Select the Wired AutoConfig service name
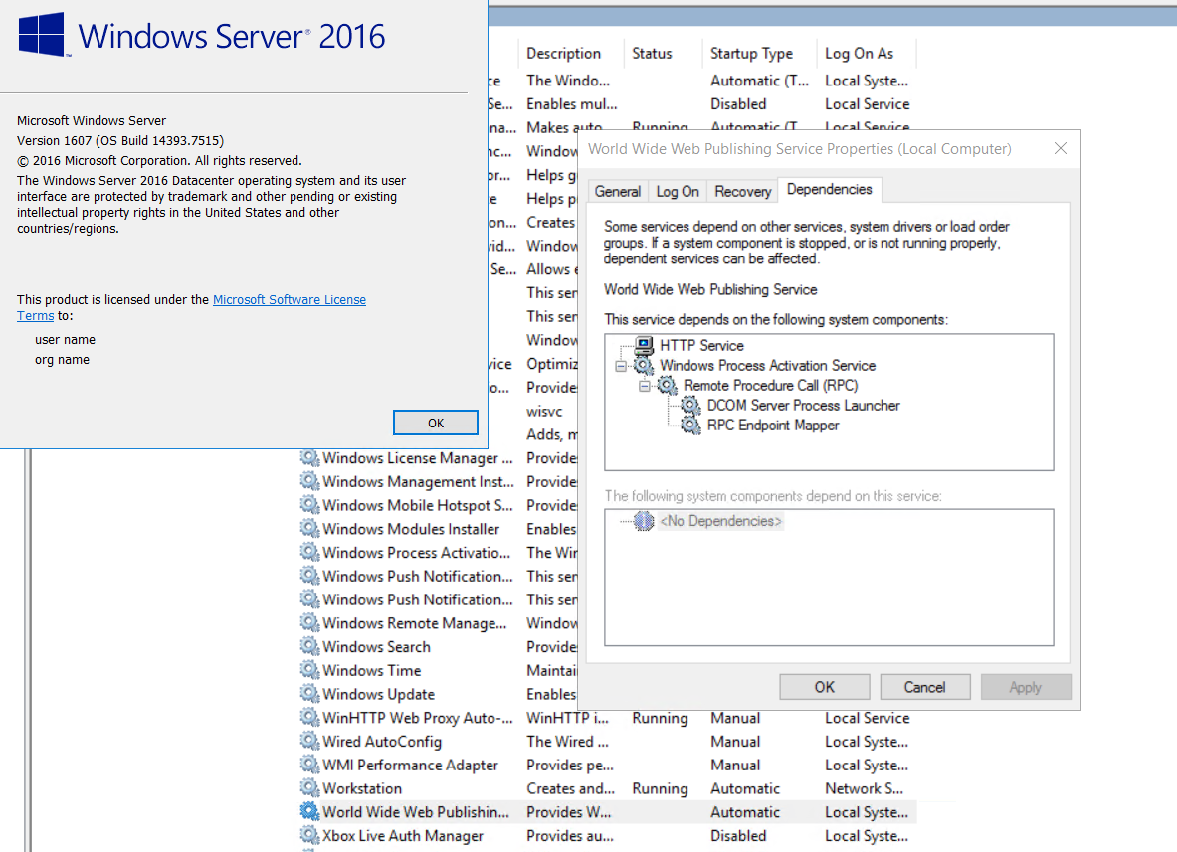1177x852 pixels. click(x=382, y=741)
